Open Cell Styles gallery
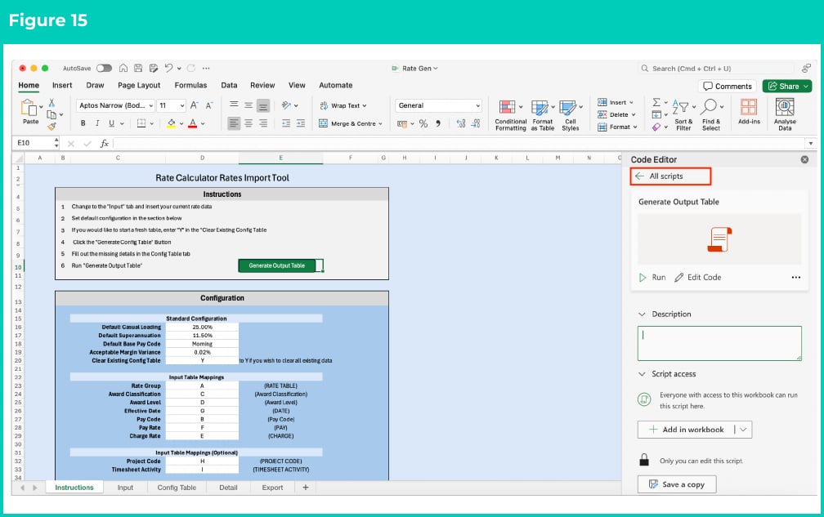The image size is (824, 517). click(x=571, y=115)
